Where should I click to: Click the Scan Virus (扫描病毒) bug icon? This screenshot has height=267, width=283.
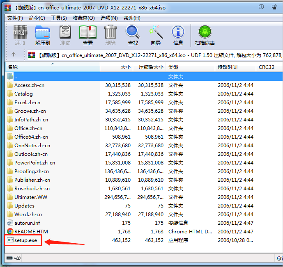pos(205,32)
